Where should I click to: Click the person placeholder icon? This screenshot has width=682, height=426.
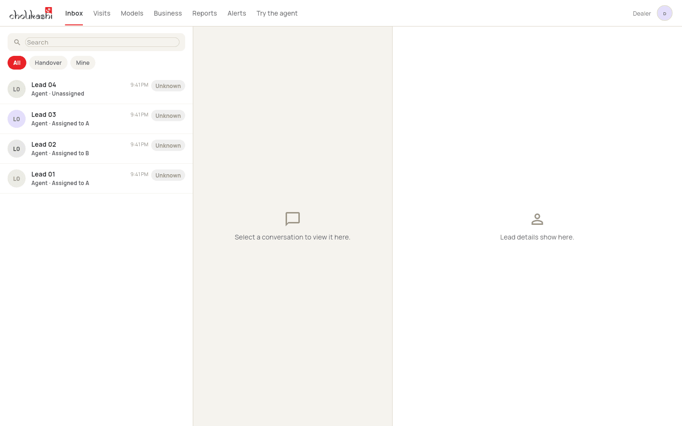(537, 219)
